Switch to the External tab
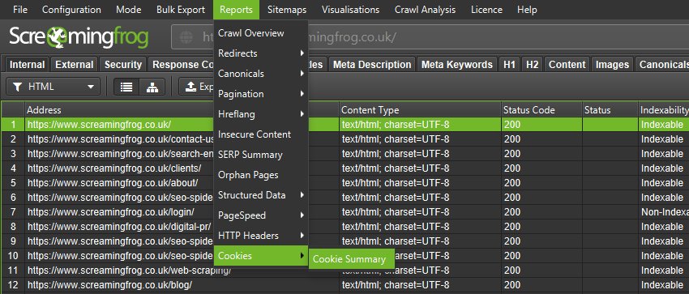Viewport: 689px width, 294px height. pos(75,65)
